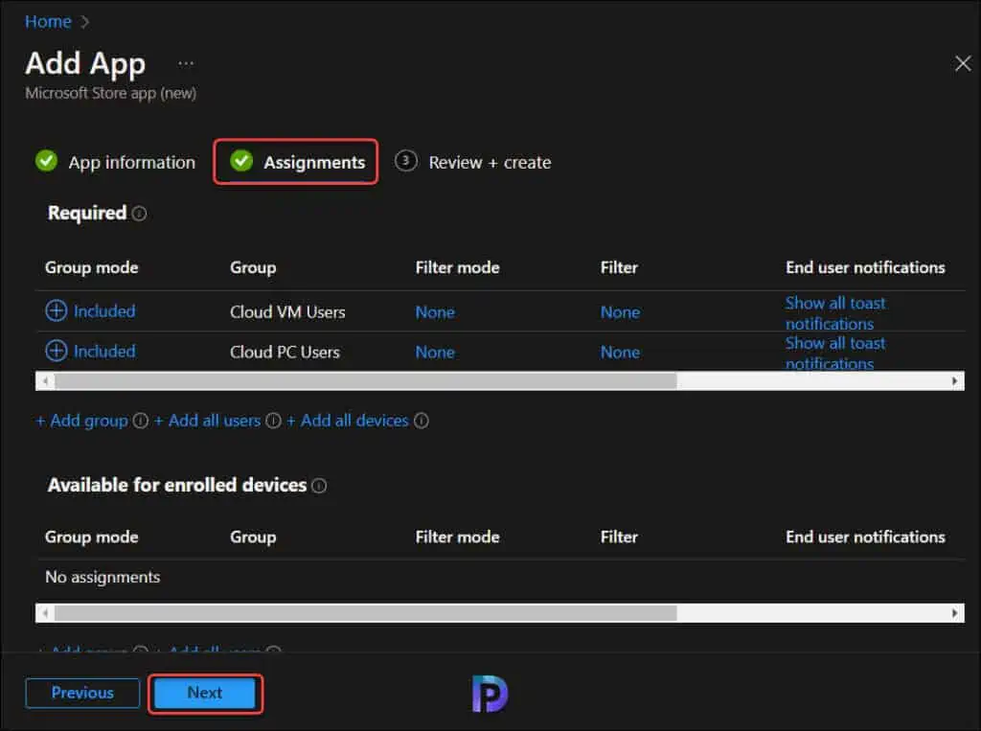Image resolution: width=981 pixels, height=731 pixels.
Task: Open Filter None for Cloud PC Users
Action: pos(620,352)
